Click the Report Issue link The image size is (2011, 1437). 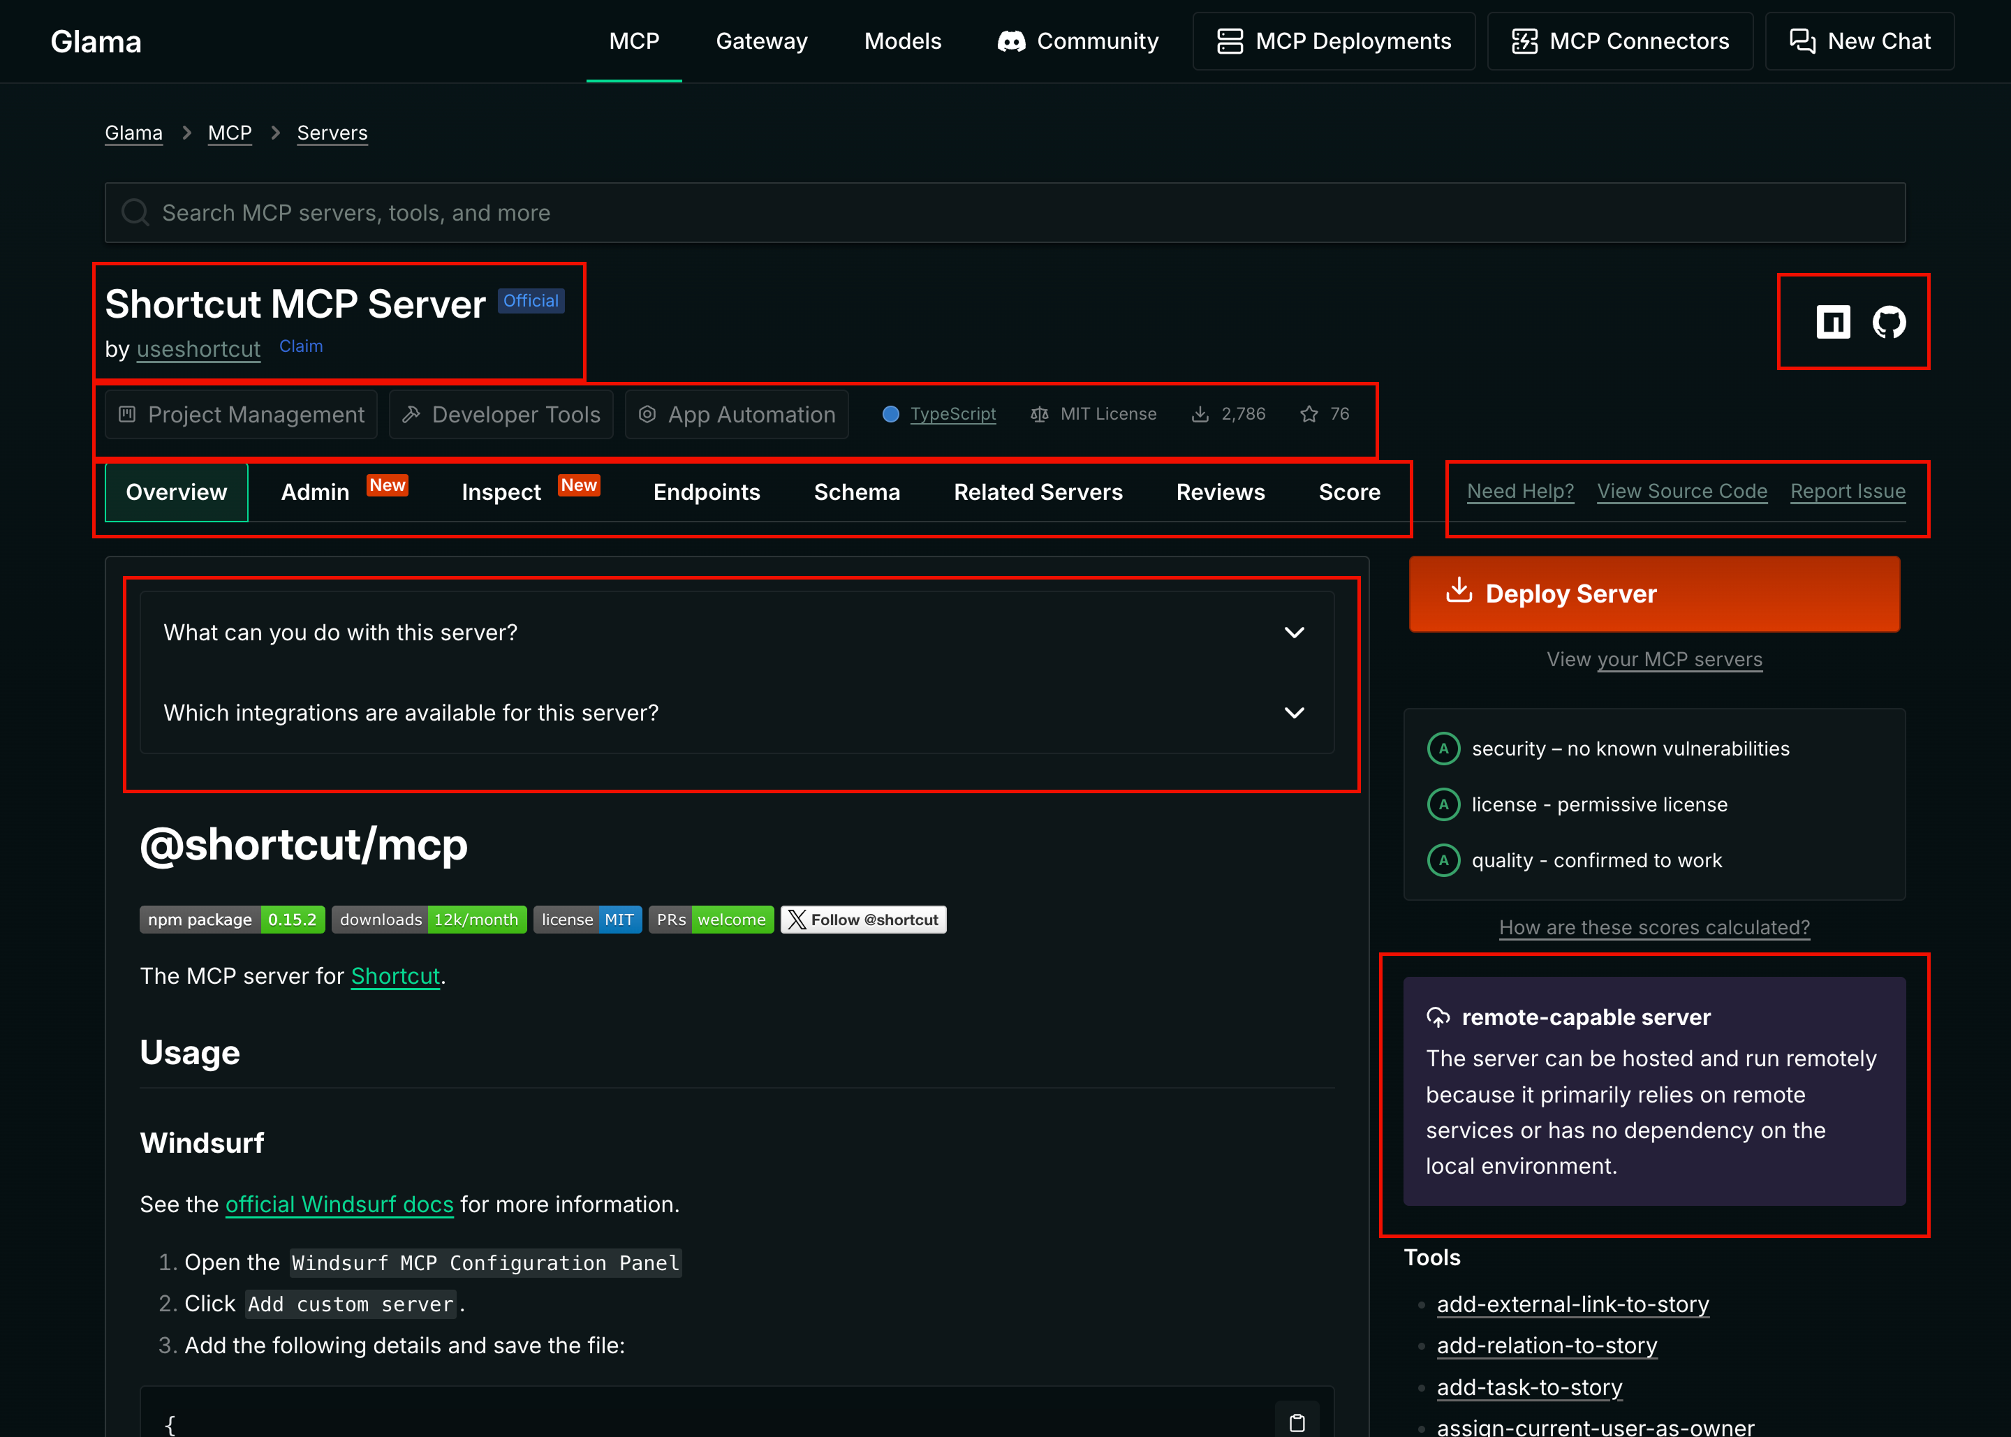1848,491
